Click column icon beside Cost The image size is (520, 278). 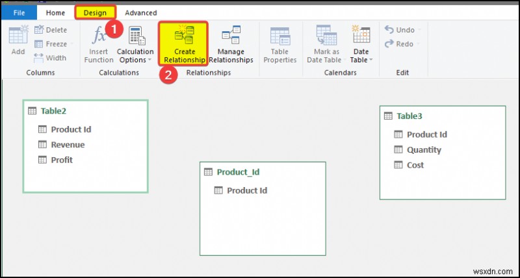click(398, 165)
